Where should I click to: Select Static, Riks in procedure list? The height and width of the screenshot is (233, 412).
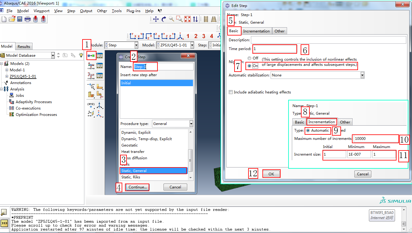pyautogui.click(x=131, y=177)
